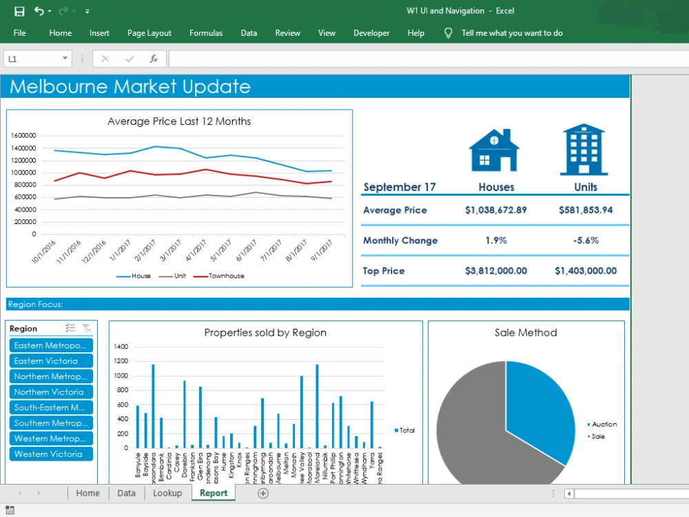Click the horizontal scrollbar left arrow
The image size is (689, 517).
coord(569,494)
